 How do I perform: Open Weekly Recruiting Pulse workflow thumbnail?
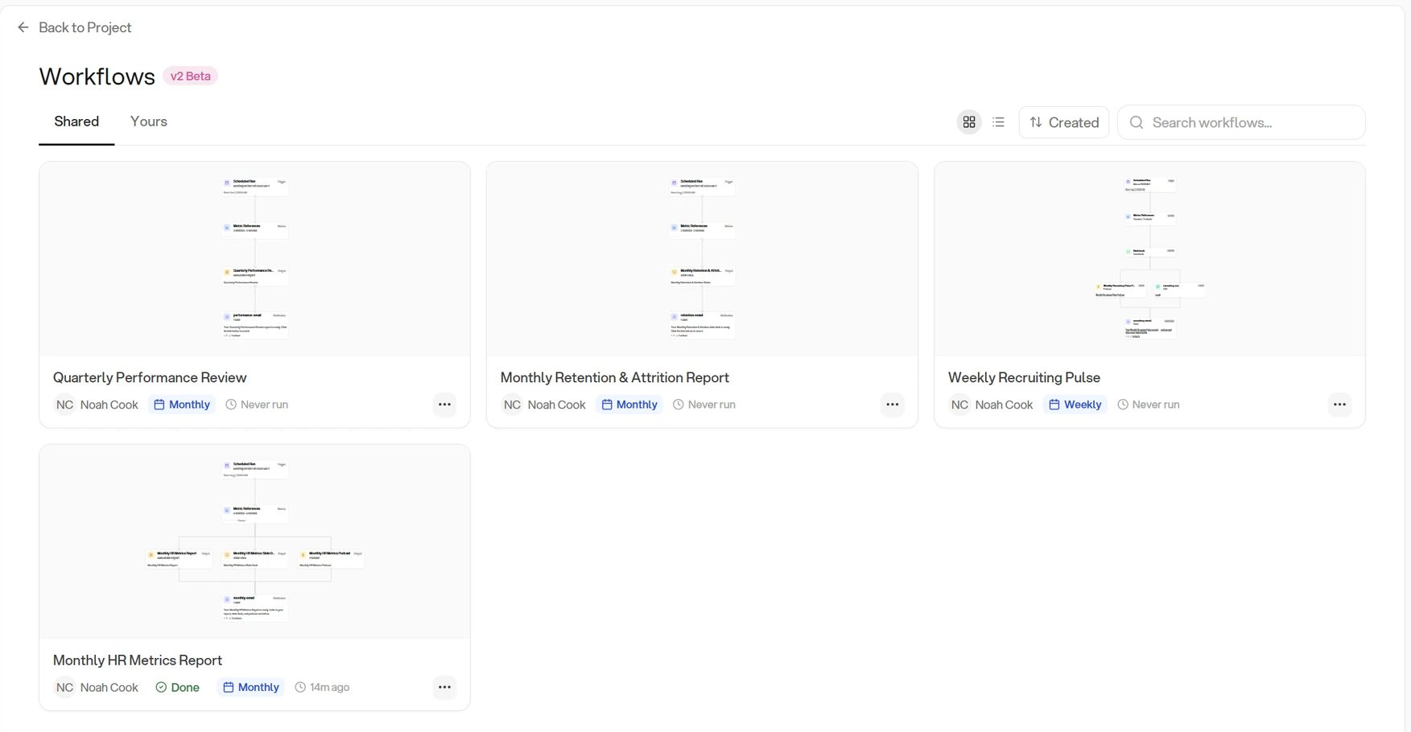click(1149, 259)
